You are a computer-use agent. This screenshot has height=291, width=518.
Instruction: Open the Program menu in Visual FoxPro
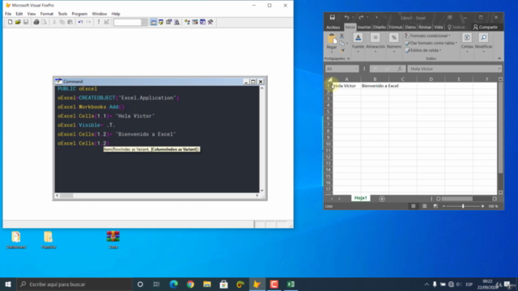[x=79, y=14]
